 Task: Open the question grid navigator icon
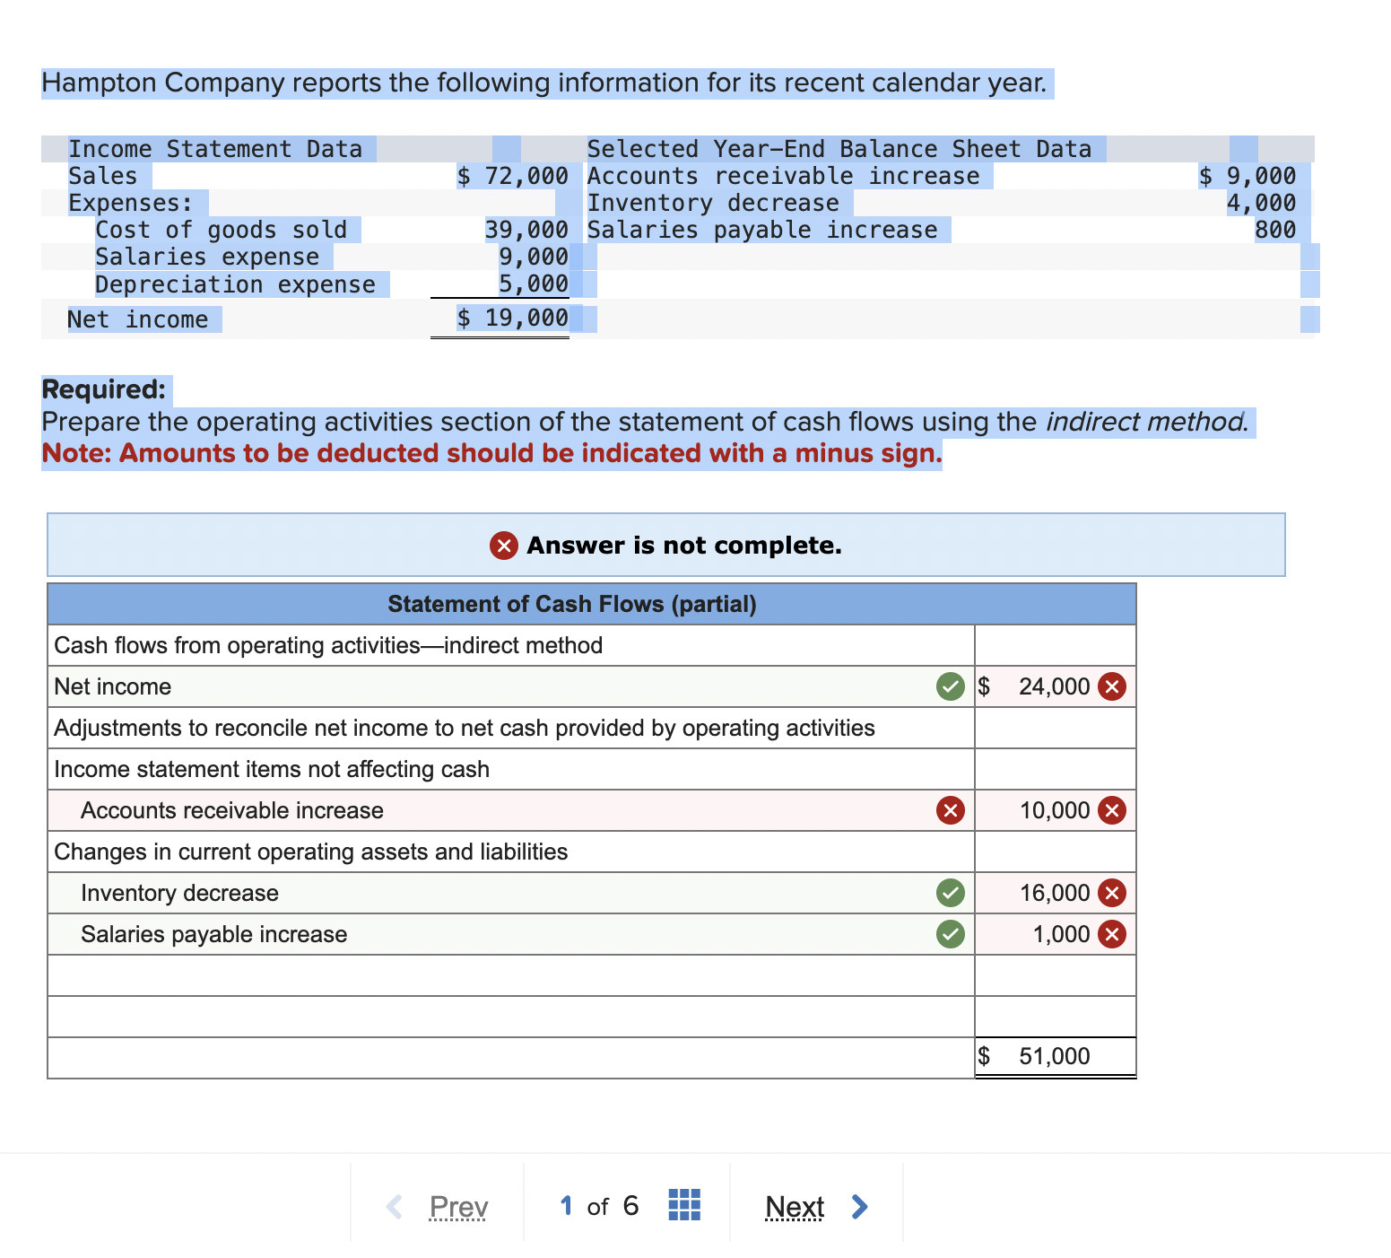[x=684, y=1205]
